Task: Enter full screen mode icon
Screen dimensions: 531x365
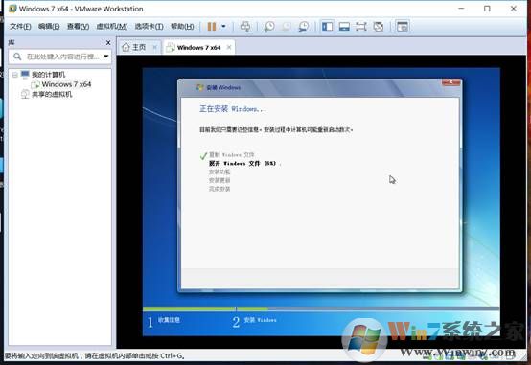Action: tap(361, 27)
